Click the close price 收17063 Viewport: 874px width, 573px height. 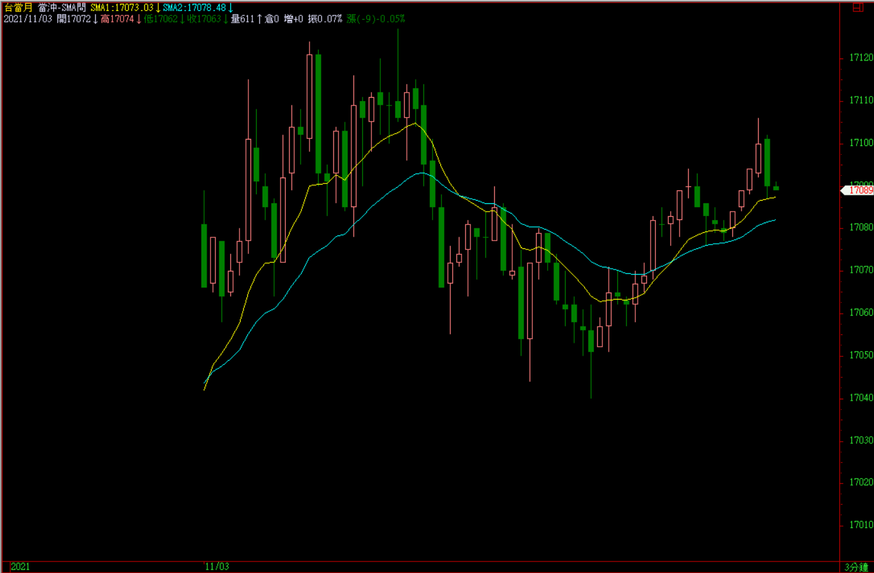coord(205,19)
